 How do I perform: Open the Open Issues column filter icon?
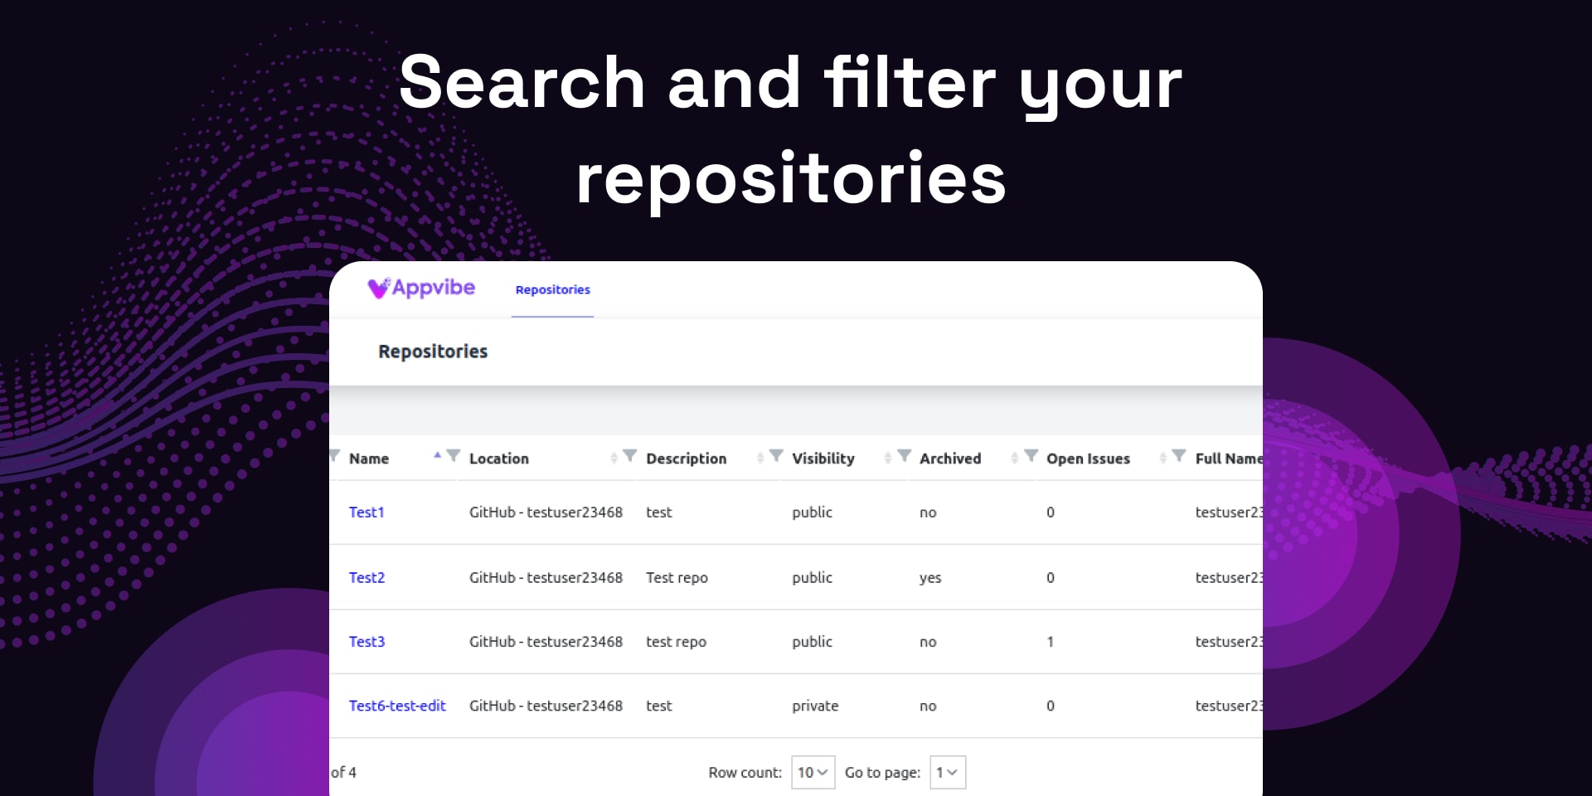(1179, 455)
